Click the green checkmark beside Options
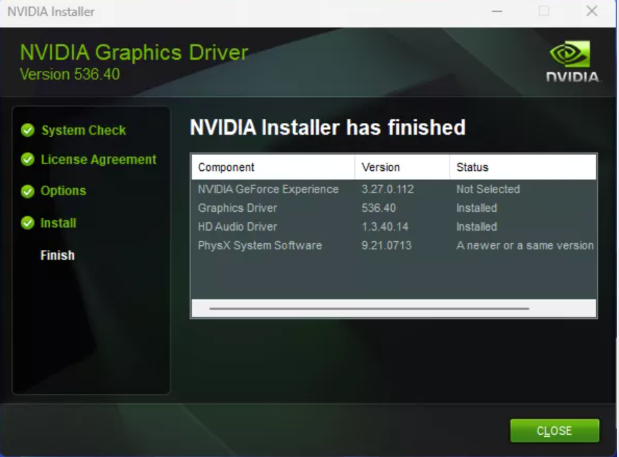 click(x=28, y=191)
